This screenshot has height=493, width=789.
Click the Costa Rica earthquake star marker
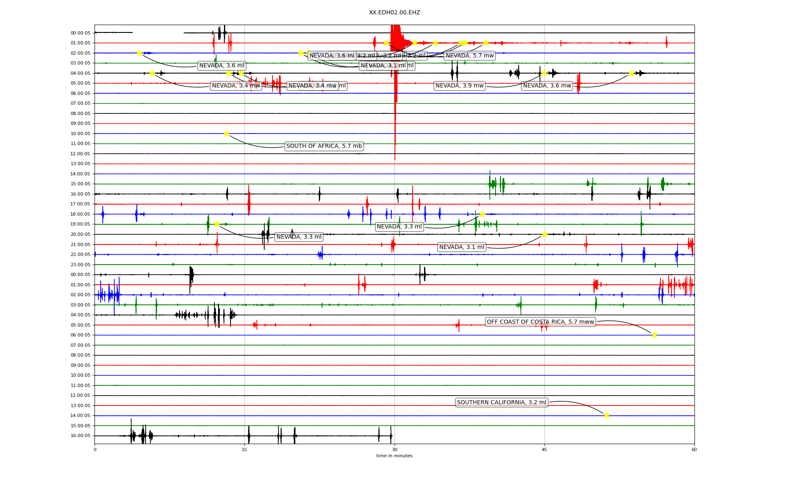click(654, 335)
